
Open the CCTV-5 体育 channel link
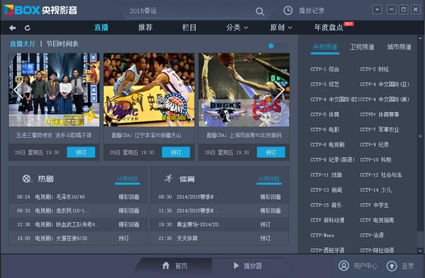click(325, 115)
